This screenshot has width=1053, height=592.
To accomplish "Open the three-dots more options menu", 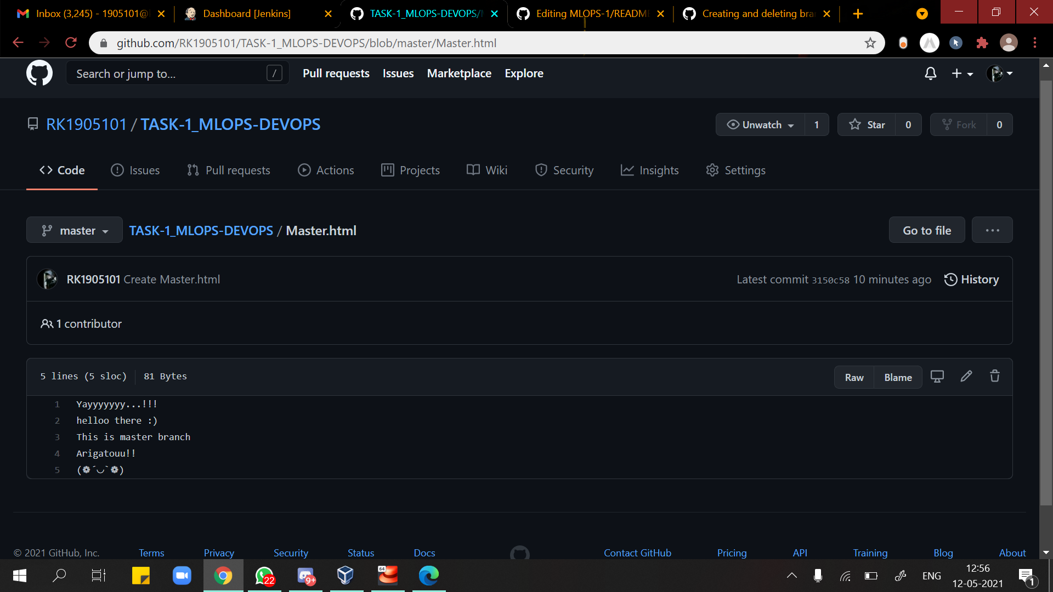I will point(992,230).
